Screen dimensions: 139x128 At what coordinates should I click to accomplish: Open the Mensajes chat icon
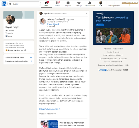pyautogui.click(x=79, y=3)
